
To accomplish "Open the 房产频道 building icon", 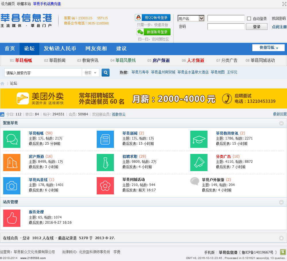I will point(12,163).
